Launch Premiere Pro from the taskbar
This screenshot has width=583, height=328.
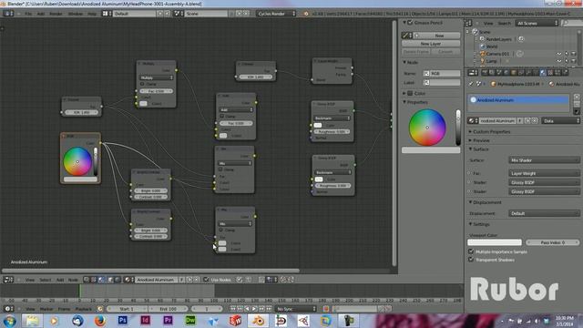(x=168, y=320)
